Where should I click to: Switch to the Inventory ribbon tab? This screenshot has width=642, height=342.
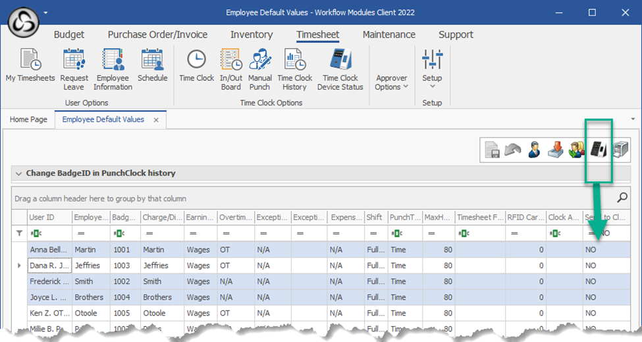[x=251, y=35]
